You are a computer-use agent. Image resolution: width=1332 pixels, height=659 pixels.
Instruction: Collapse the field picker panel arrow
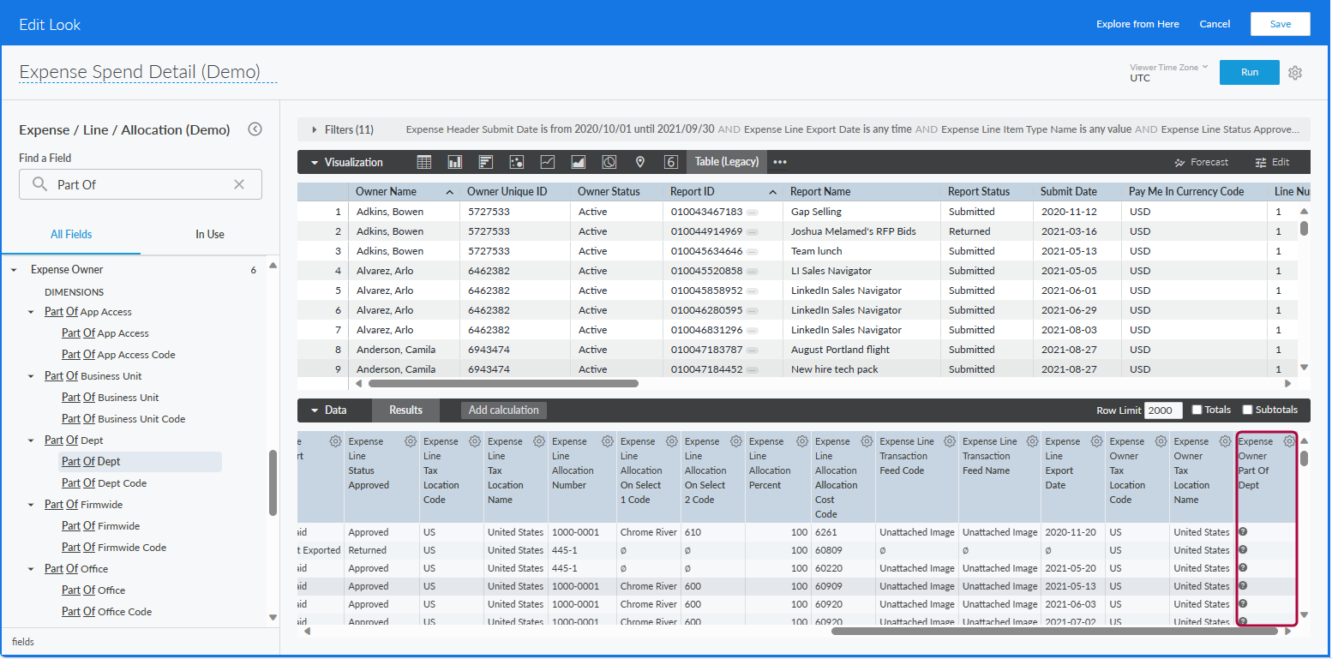tap(255, 129)
